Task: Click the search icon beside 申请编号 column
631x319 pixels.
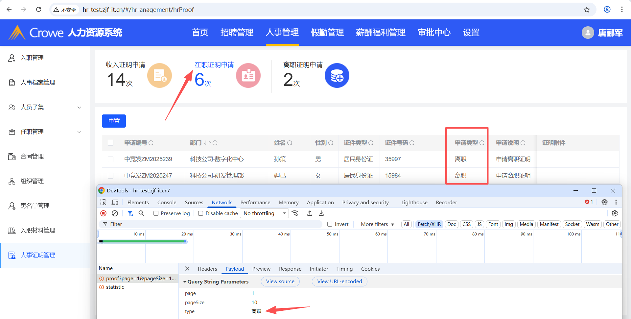Action: [151, 143]
